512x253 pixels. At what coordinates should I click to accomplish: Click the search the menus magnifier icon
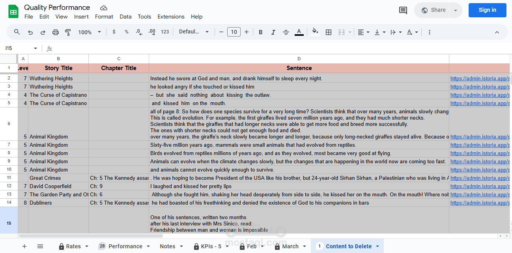[x=17, y=32]
